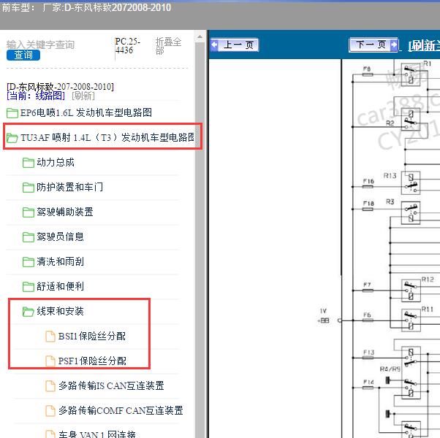Click the open folder icon beside 线束和安装
This screenshot has height=438, width=440.
point(29,312)
